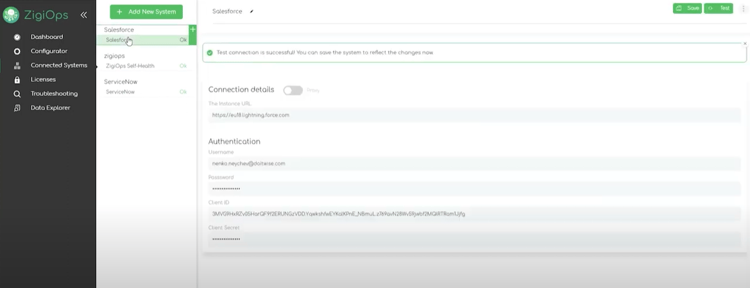
Task: Click the Test connection button
Action: 719,8
